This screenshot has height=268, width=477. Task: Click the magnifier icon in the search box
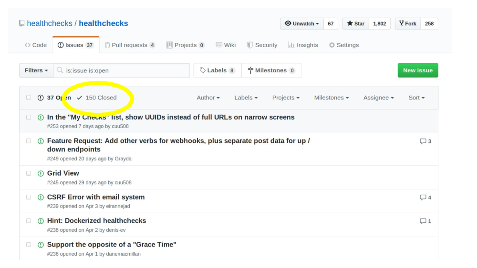60,70
